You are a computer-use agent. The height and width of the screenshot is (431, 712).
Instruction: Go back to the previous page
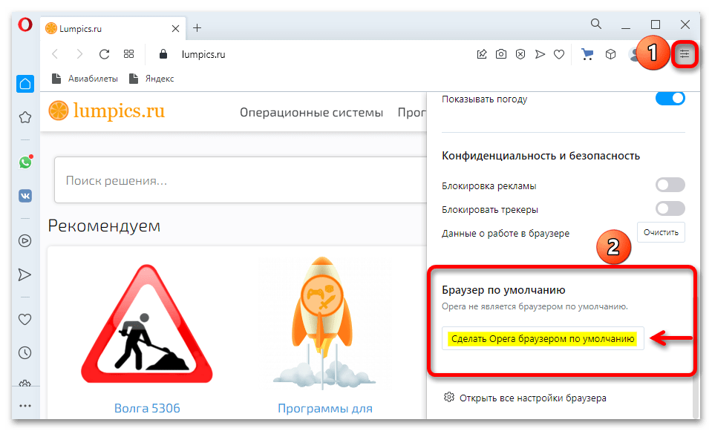pyautogui.click(x=56, y=54)
